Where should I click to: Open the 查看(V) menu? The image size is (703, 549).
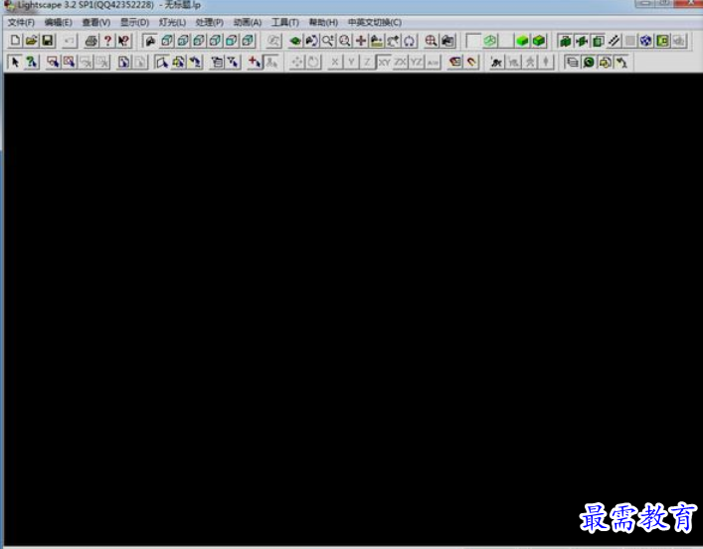95,23
